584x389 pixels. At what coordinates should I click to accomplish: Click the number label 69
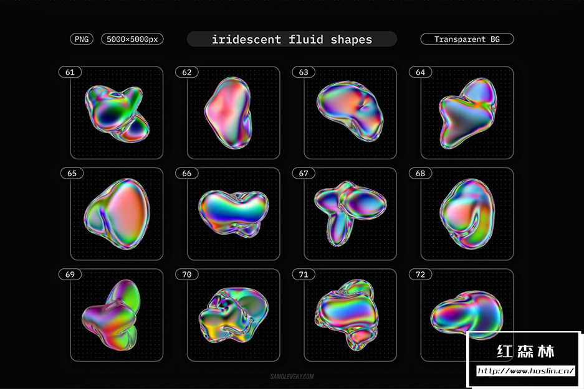tap(70, 274)
